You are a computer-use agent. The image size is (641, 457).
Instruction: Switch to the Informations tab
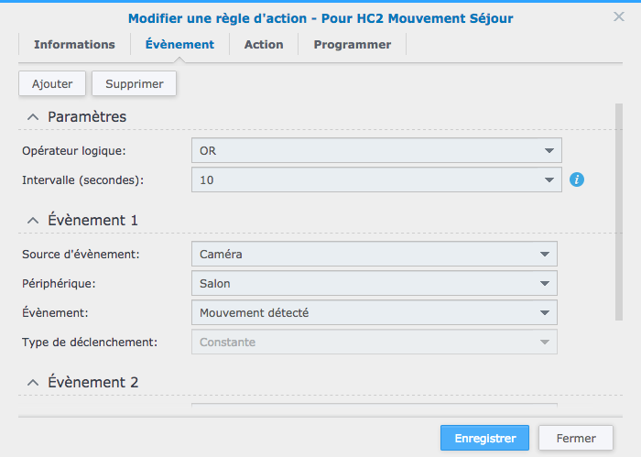[x=74, y=44]
